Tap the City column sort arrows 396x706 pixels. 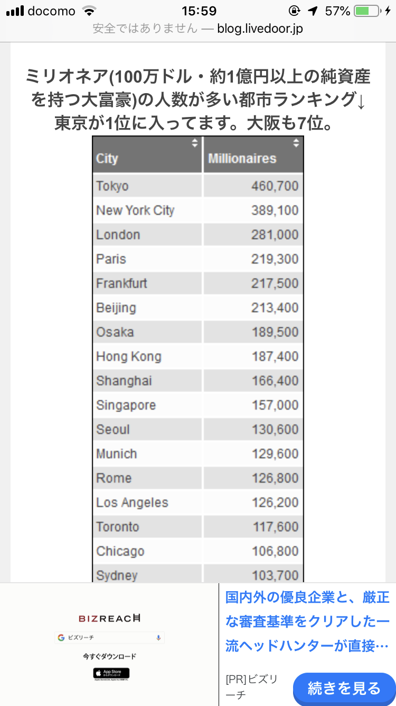tap(195, 143)
